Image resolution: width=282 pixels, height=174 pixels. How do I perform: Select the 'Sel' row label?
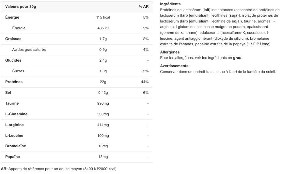coord(8,93)
